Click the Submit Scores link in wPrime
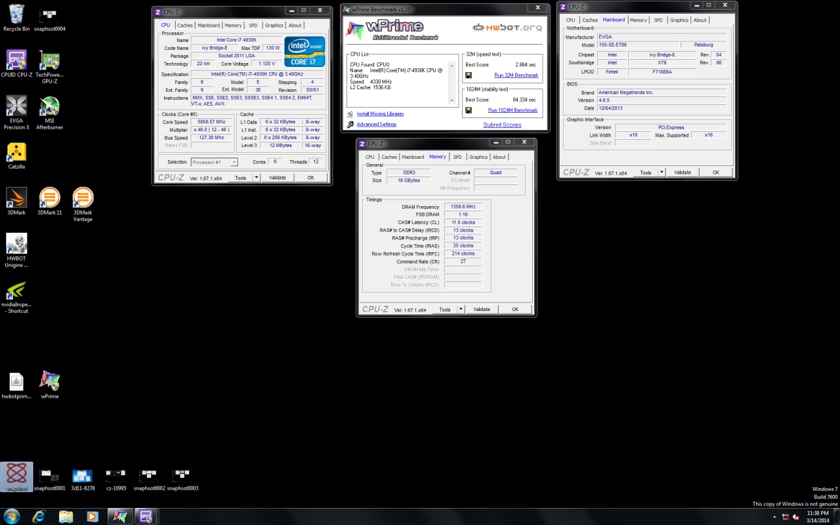The height and width of the screenshot is (525, 840). (x=502, y=125)
